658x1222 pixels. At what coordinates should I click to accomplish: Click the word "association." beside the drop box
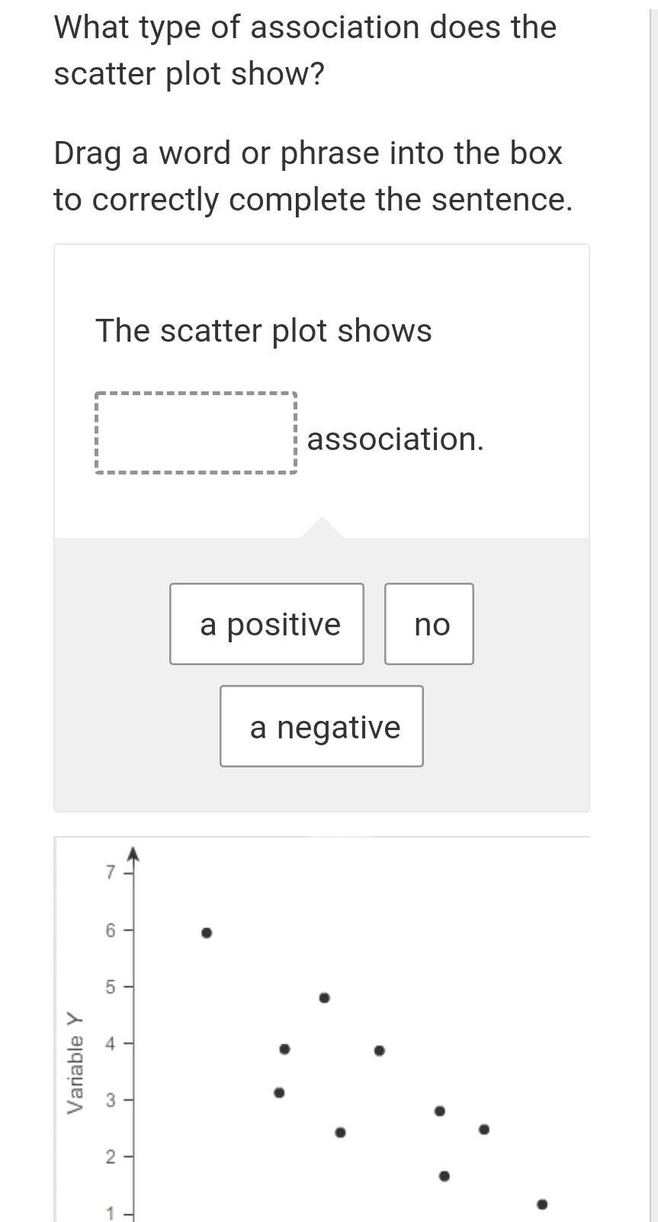395,439
